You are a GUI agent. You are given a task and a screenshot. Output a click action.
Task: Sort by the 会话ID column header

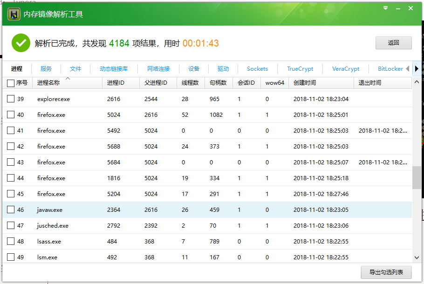pos(246,83)
